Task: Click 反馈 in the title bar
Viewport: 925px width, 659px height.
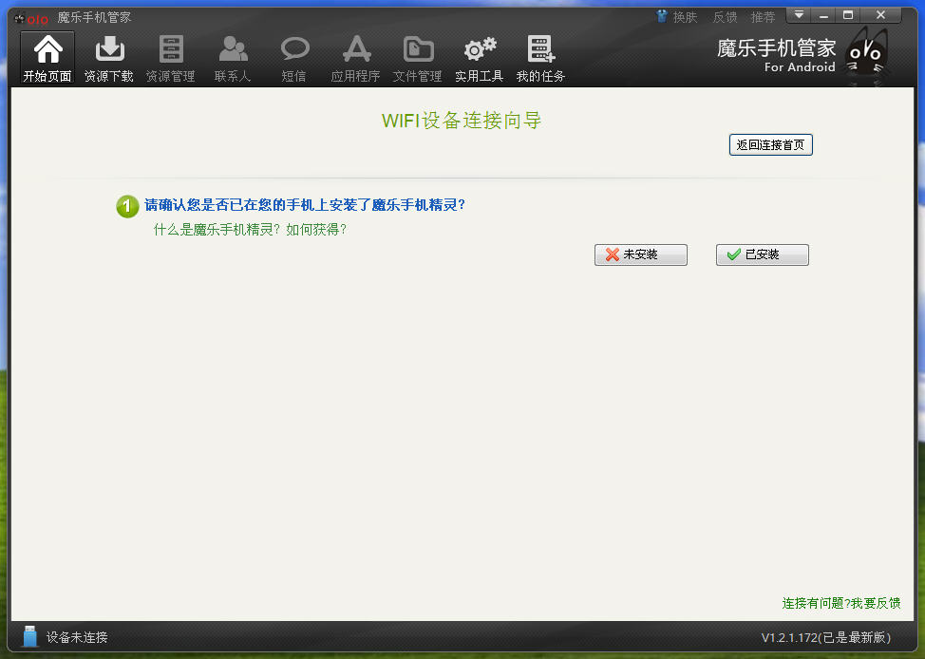Action: click(x=725, y=17)
